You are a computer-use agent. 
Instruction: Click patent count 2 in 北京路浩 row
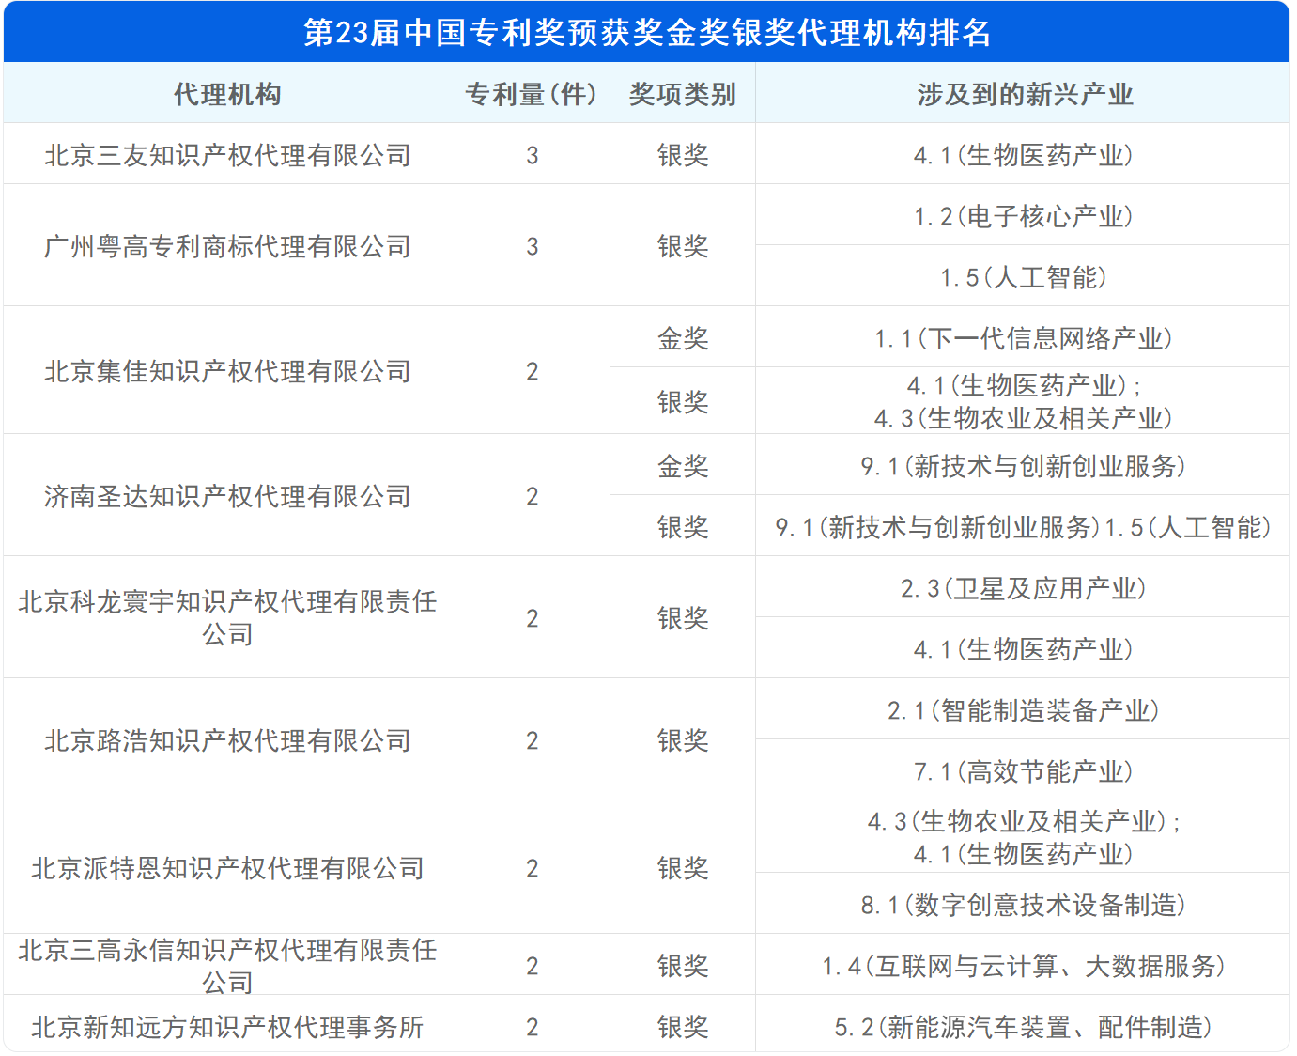[x=533, y=739]
